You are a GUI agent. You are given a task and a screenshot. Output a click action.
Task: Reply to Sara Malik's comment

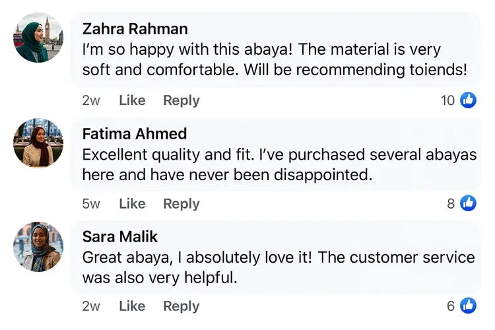pyautogui.click(x=181, y=306)
